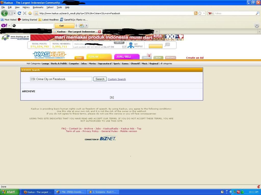Reload the page with the blue Reload icon
261x195 pixels.
(19, 13)
